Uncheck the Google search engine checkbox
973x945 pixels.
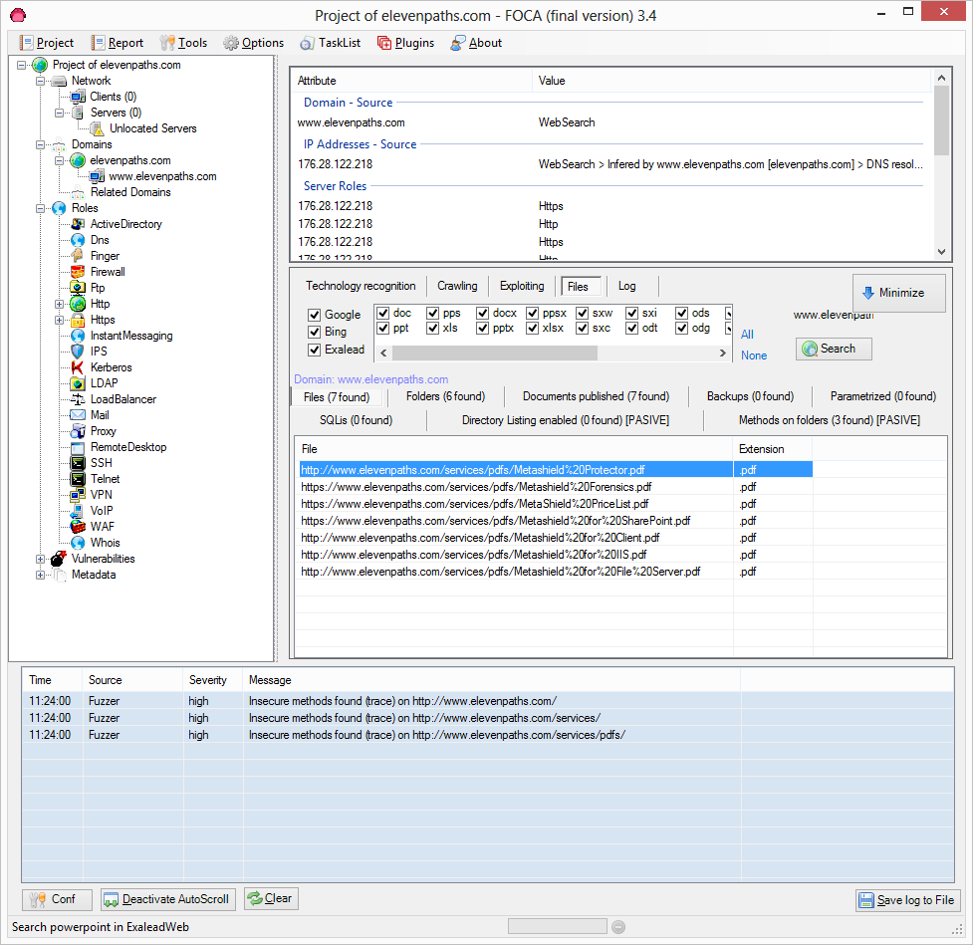[315, 315]
